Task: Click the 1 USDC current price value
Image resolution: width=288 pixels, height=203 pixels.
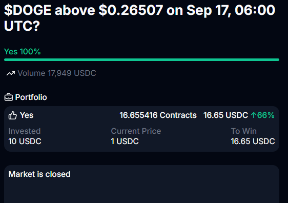Action: 125,141
